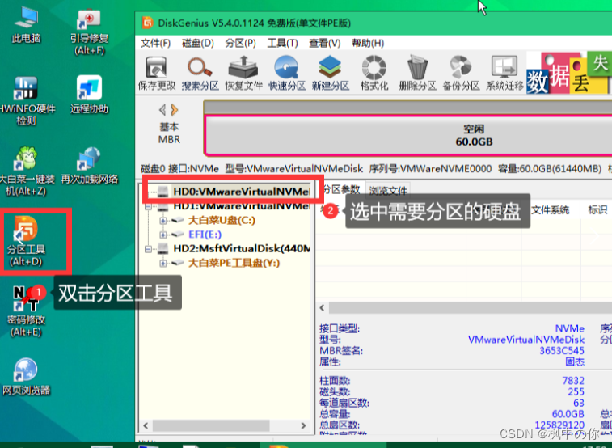Open 引导修复 (Alt+F) desktop icon
The width and height of the screenshot is (612, 448).
click(x=90, y=32)
